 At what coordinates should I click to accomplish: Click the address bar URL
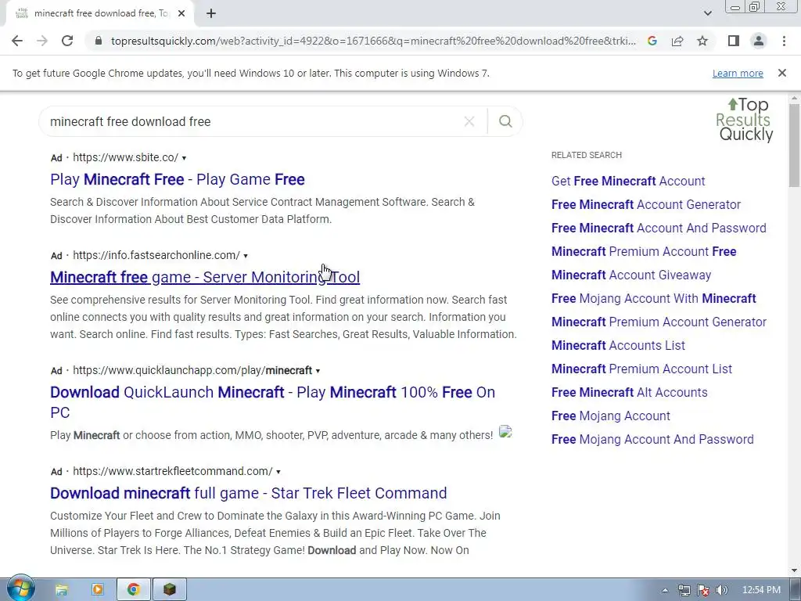click(373, 41)
